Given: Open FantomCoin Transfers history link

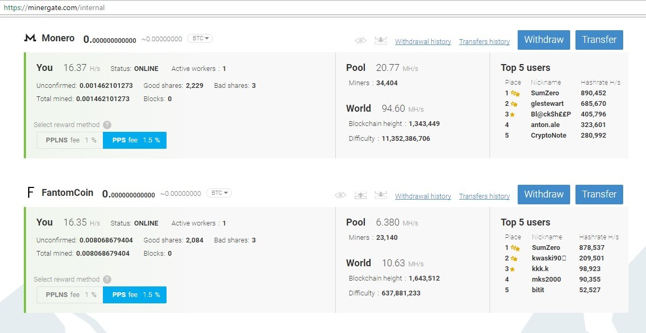Looking at the screenshot, I should click(x=484, y=196).
